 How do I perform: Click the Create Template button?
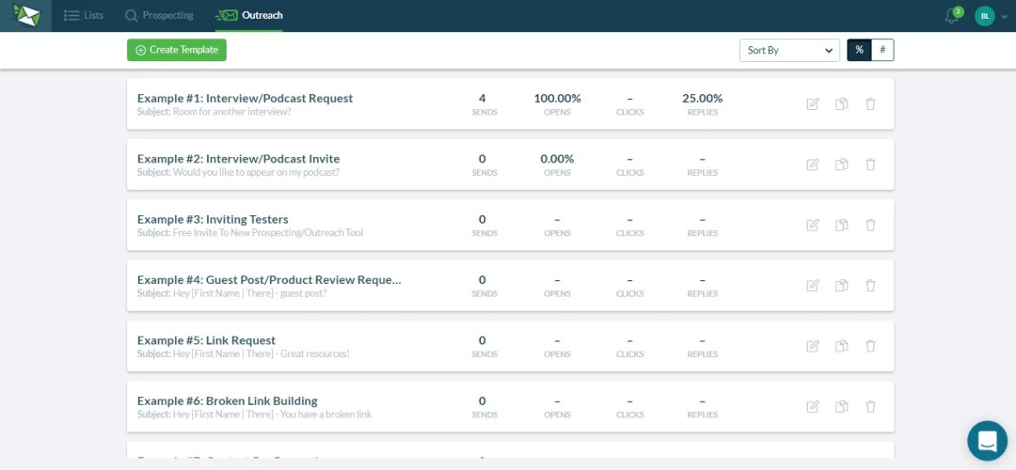[176, 50]
